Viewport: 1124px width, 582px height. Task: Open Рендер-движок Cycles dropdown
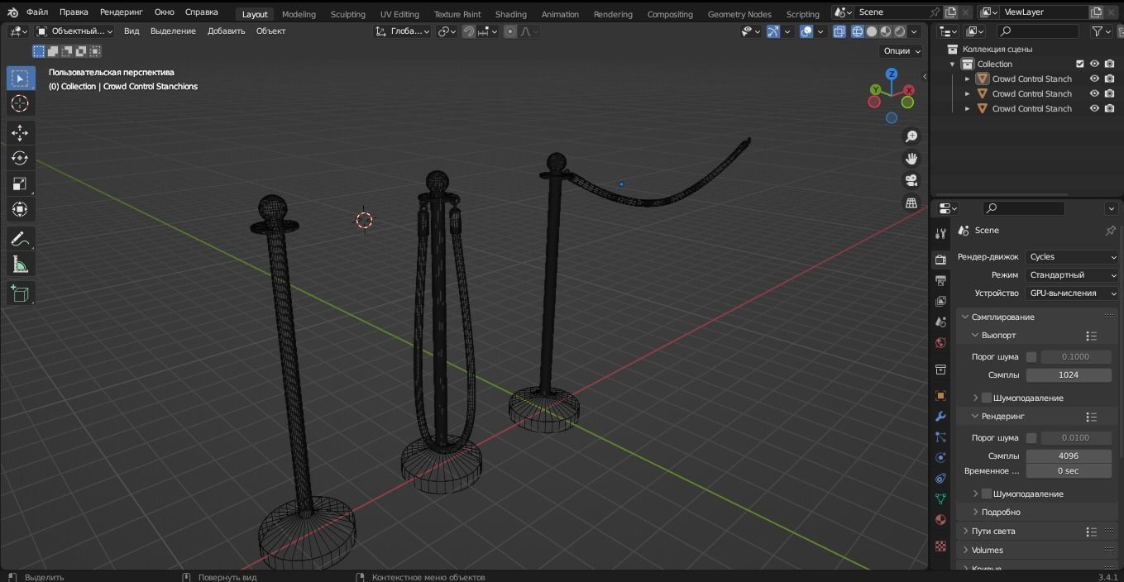pos(1072,257)
